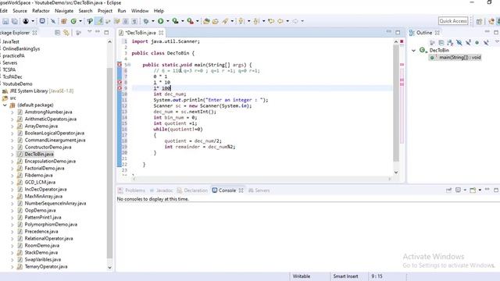Minimize the Package Explorer view
500x281 pixels.
pos(98,32)
